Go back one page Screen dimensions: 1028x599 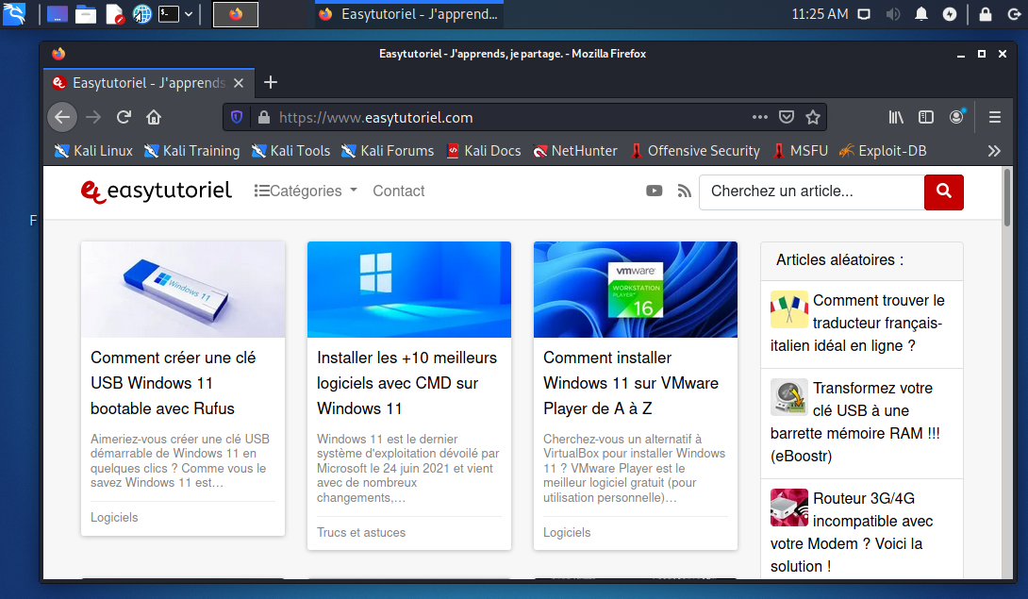62,117
